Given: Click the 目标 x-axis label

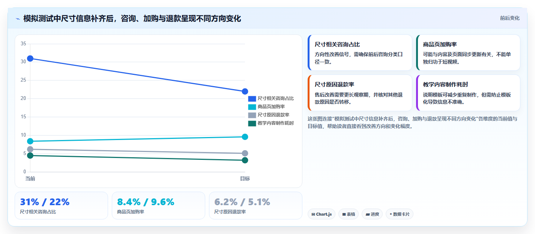Looking at the screenshot, I should pyautogui.click(x=245, y=179).
